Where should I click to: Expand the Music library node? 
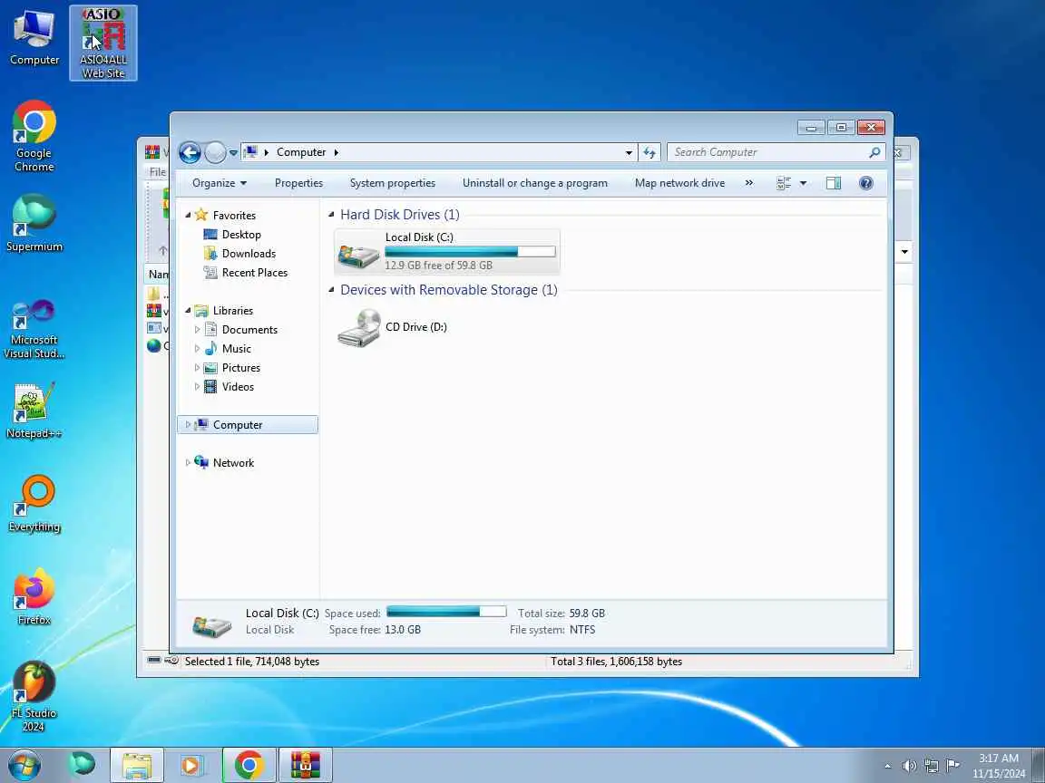click(x=197, y=348)
